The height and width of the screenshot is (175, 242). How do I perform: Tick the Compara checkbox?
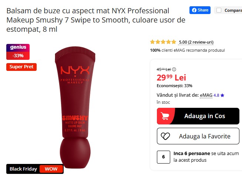(219, 10)
